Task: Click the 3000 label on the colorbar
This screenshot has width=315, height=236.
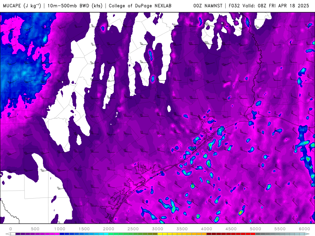Action: click(157, 229)
